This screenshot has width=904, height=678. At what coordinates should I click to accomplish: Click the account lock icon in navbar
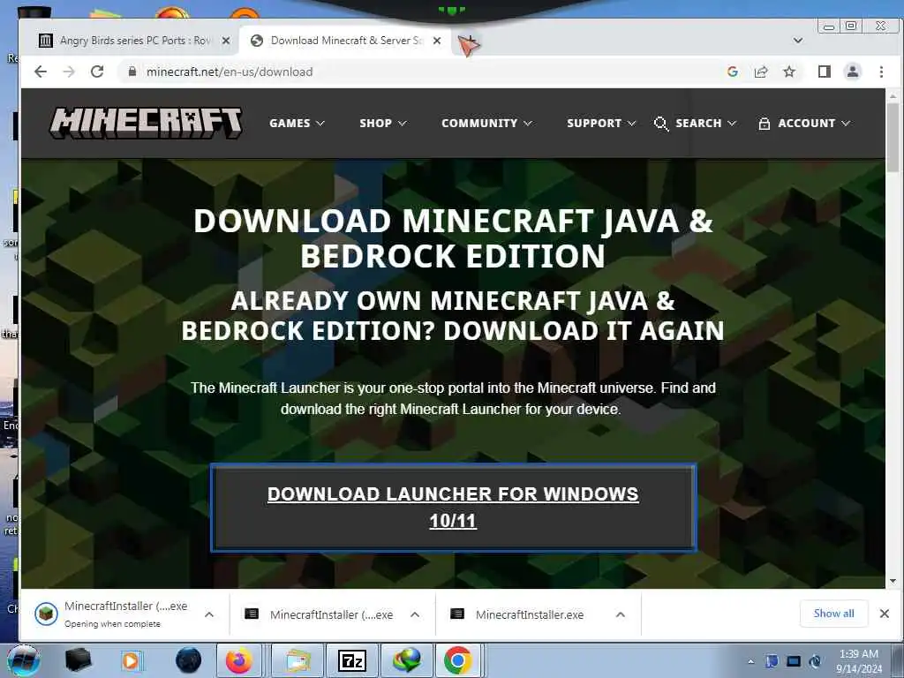[x=764, y=124]
